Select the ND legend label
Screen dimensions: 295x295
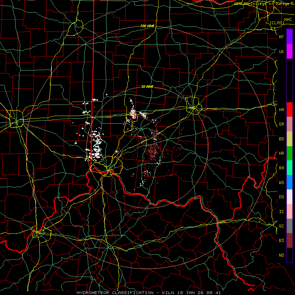[281, 255]
